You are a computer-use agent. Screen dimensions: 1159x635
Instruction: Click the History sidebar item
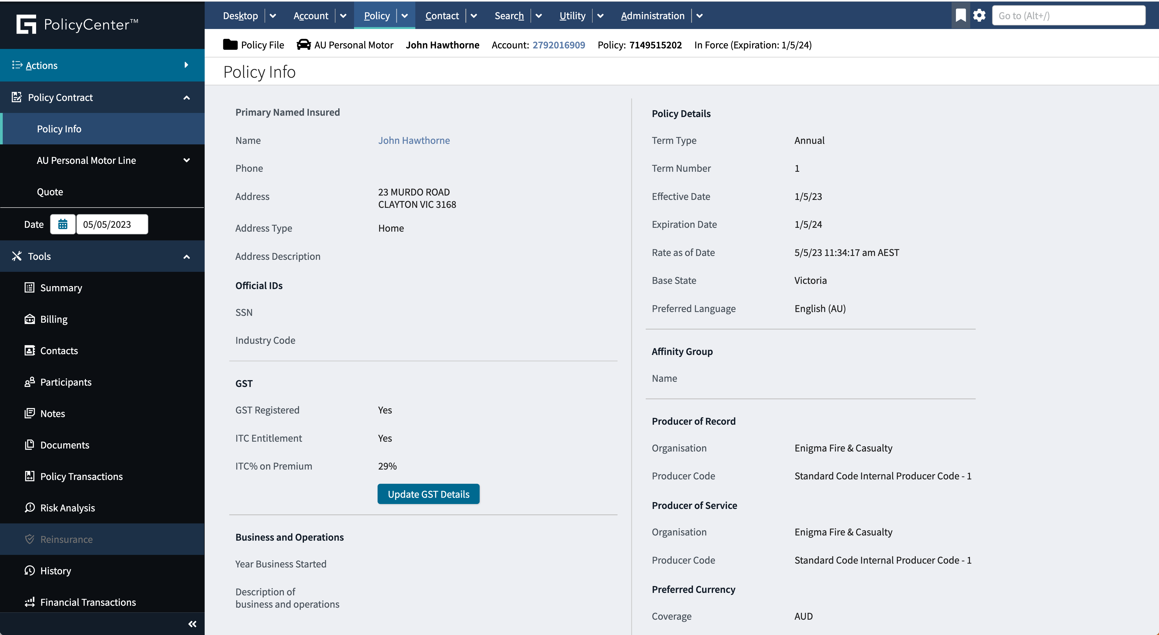[55, 571]
